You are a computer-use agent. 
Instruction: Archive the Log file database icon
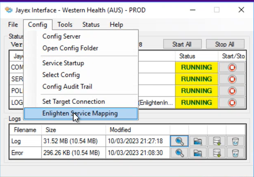click(217, 141)
